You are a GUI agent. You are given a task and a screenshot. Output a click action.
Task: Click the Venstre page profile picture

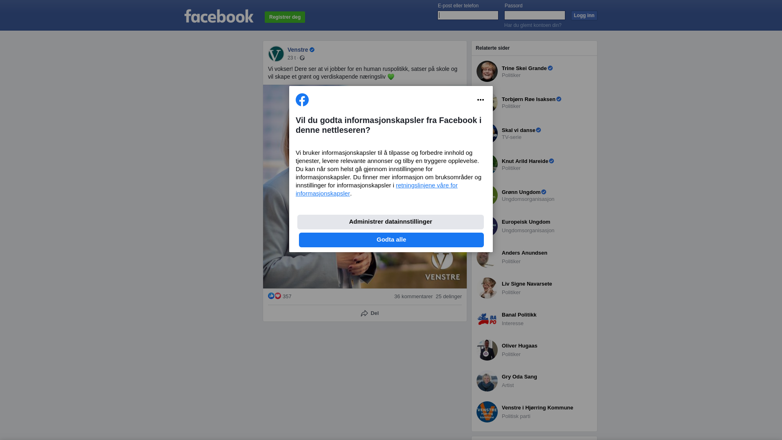[x=276, y=54]
